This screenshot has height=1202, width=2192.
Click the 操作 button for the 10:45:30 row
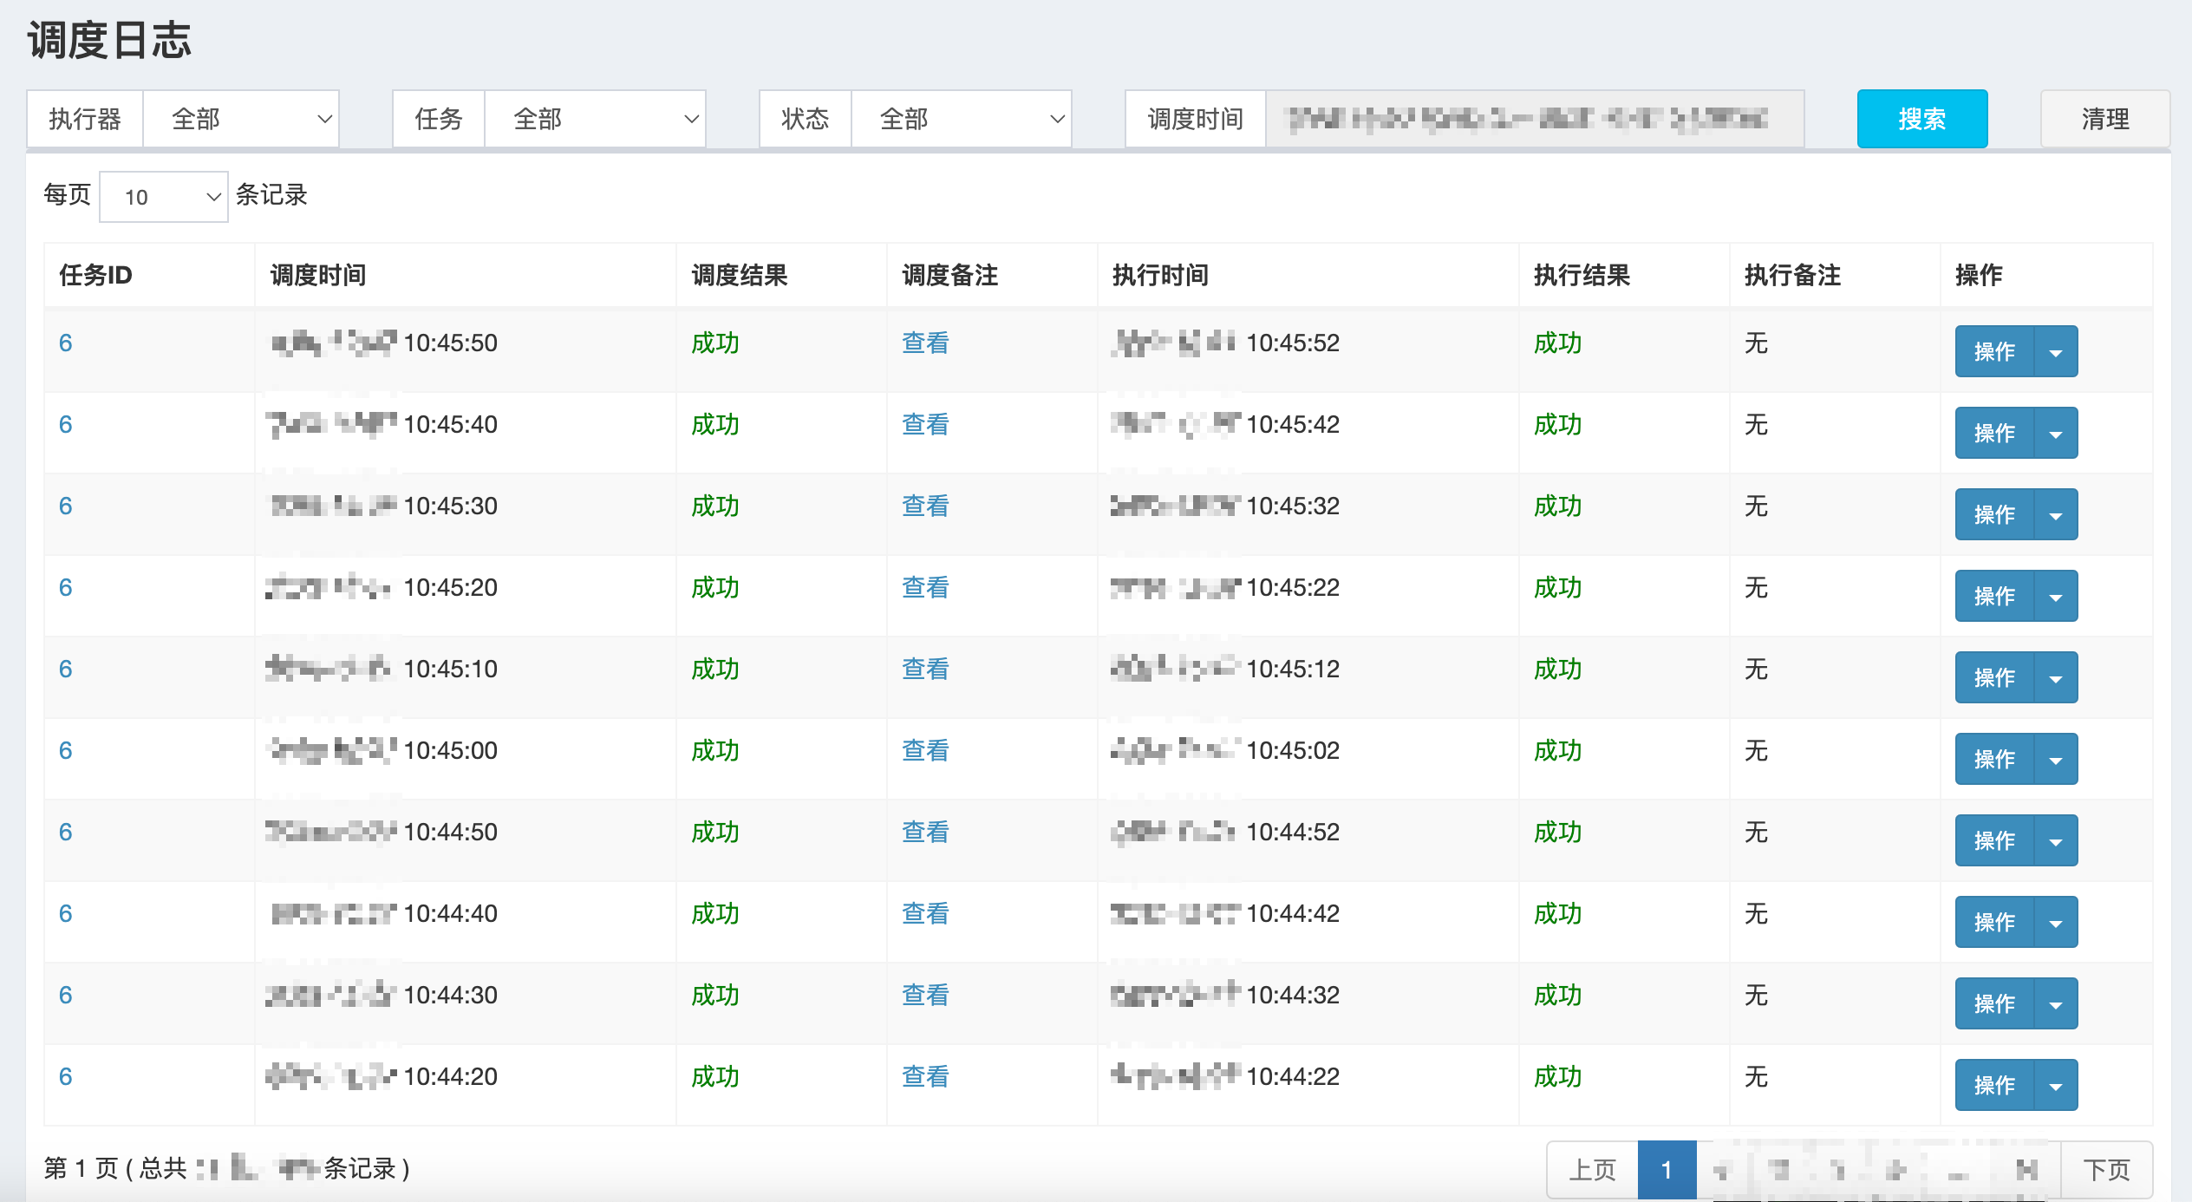point(1993,515)
